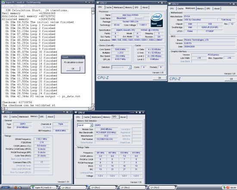Image resolution: width=237 pixels, height=190 pixels.
Task: Switch to CPU tab in CPU-Z Memory timings window
Action: click(x=6, y=117)
